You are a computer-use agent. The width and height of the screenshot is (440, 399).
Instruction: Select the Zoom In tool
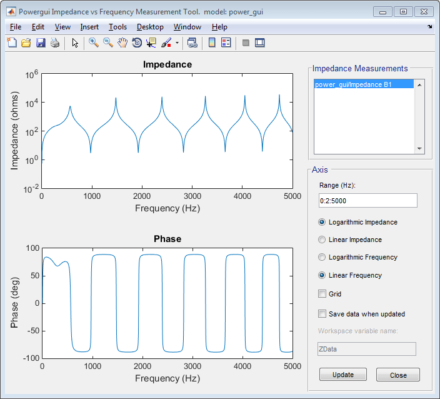pyautogui.click(x=93, y=43)
